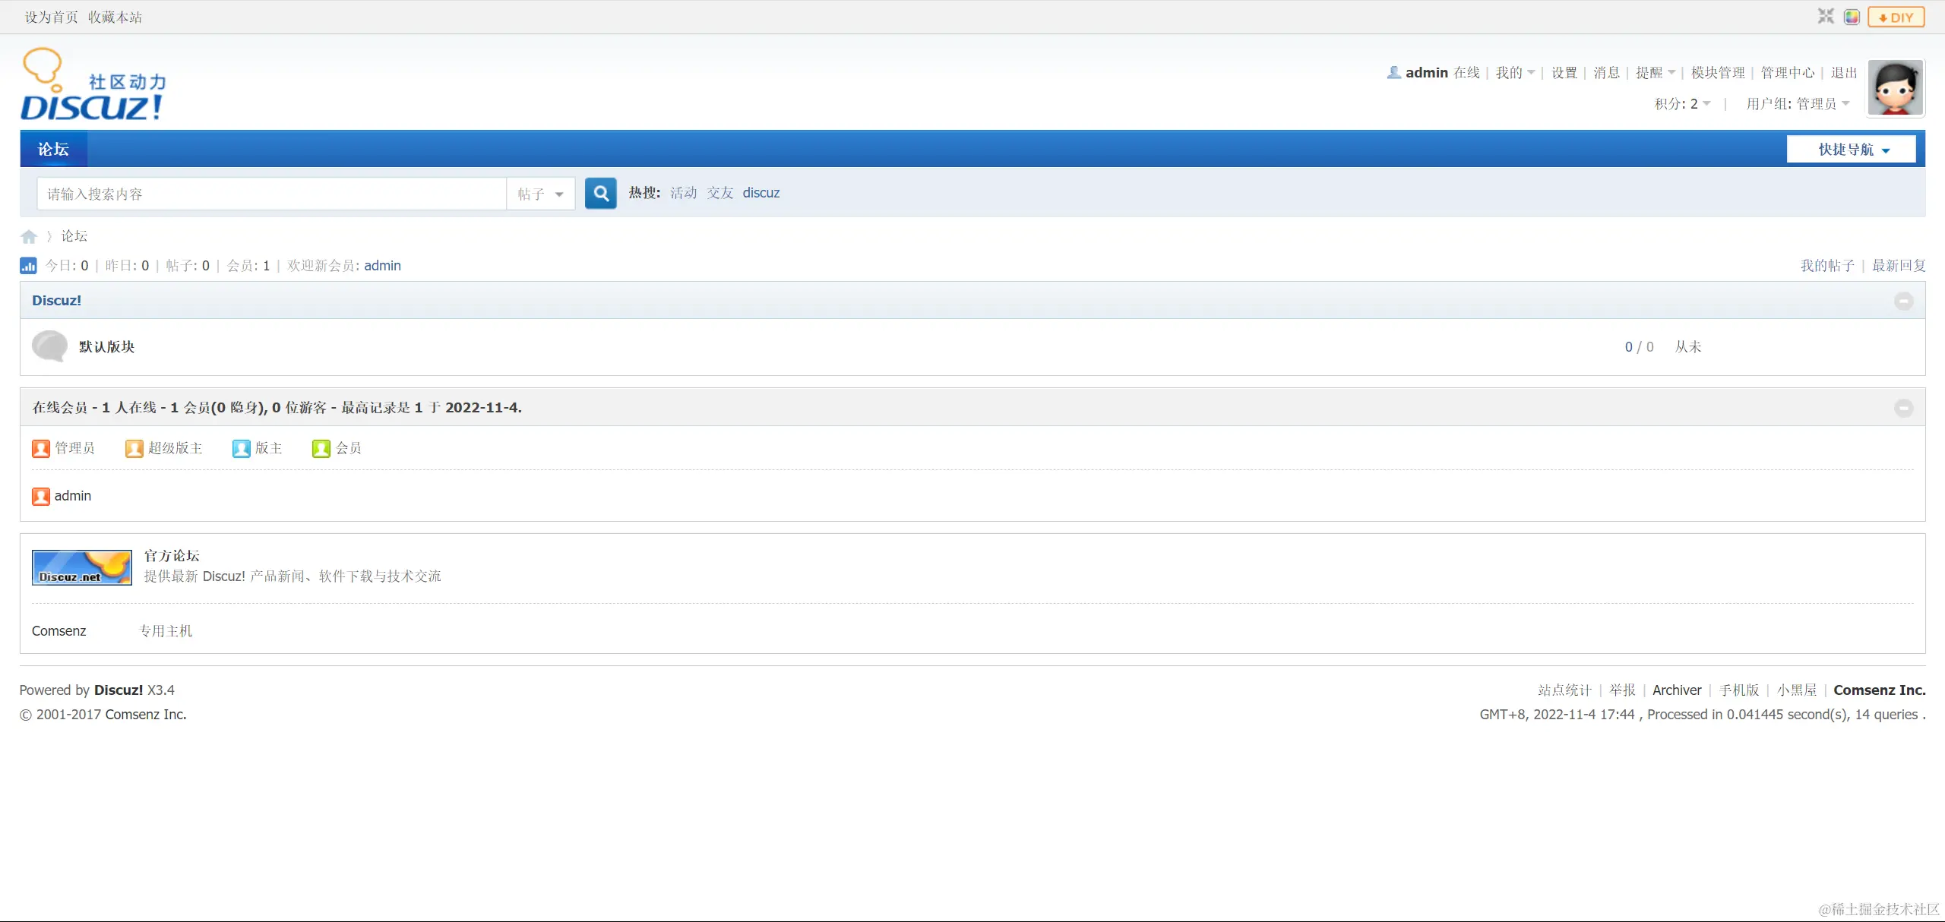
Task: Click the 默认版块 speech bubble icon
Action: tap(49, 346)
